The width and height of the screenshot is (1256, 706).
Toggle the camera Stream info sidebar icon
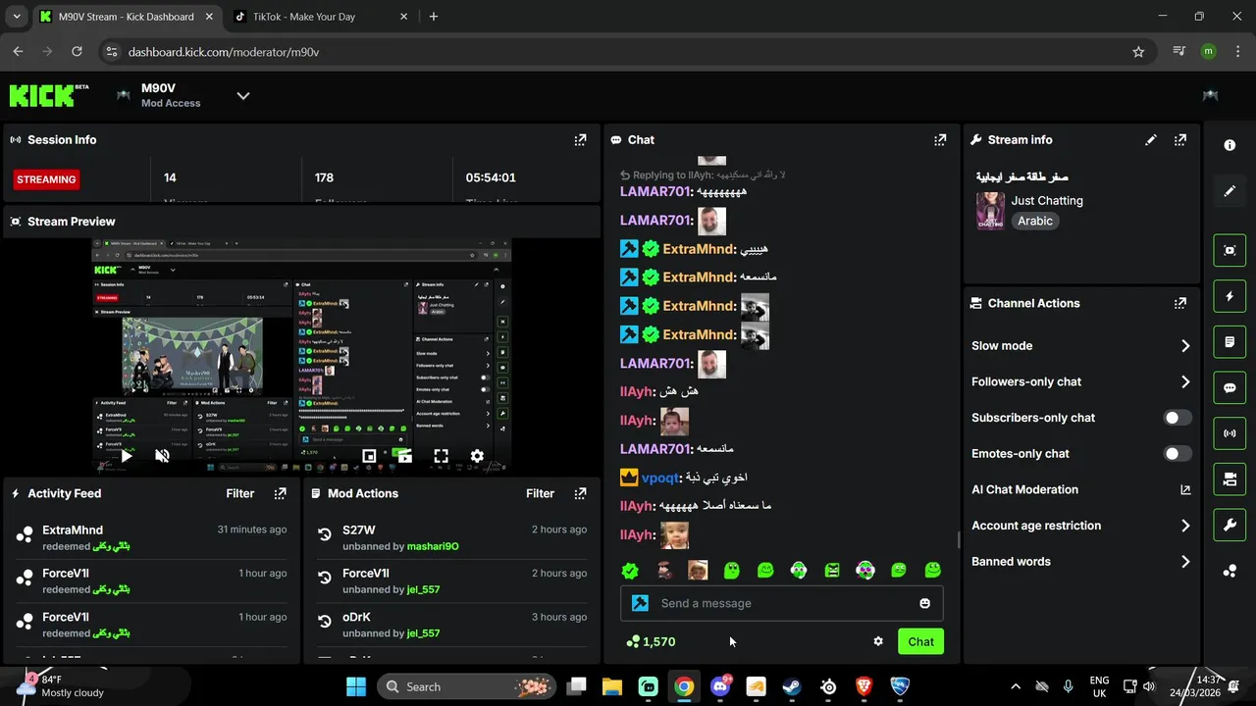1230,479
